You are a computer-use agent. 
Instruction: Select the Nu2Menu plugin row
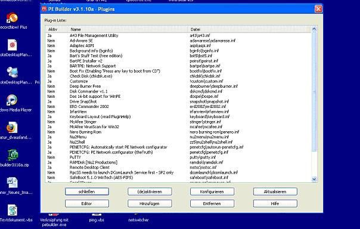coord(178,137)
